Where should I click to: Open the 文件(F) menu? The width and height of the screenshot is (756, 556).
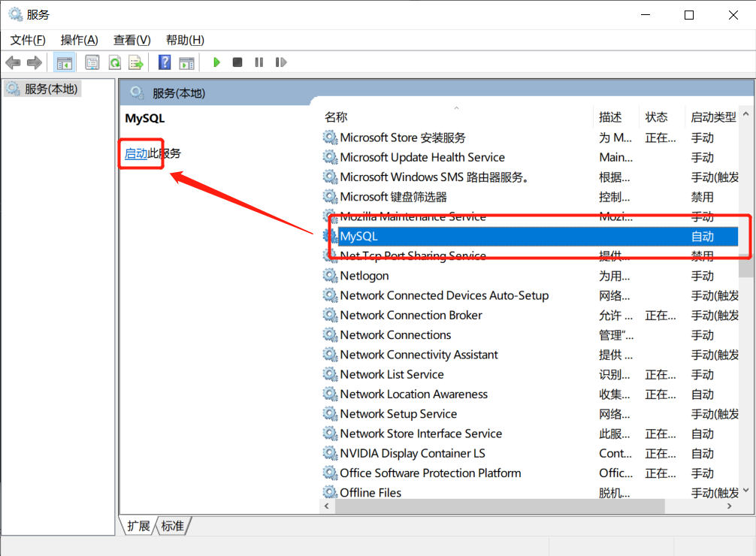click(28, 40)
